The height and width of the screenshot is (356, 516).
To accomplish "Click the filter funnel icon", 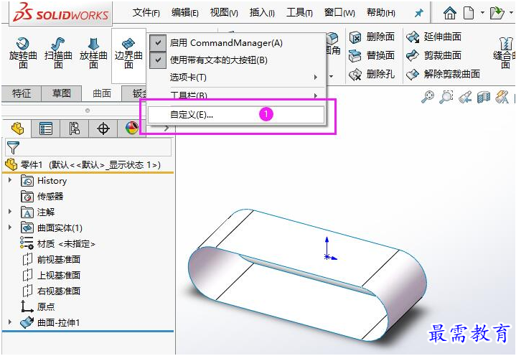I will (13, 147).
